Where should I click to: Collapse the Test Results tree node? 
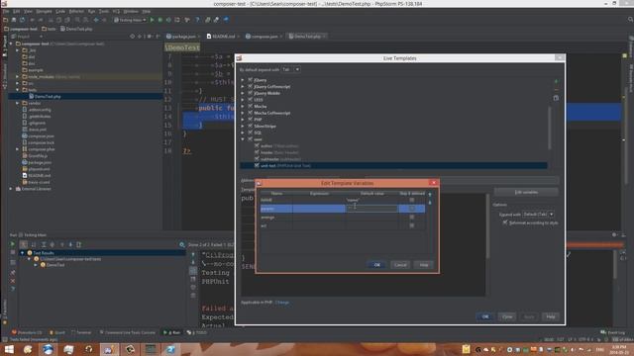point(23,253)
